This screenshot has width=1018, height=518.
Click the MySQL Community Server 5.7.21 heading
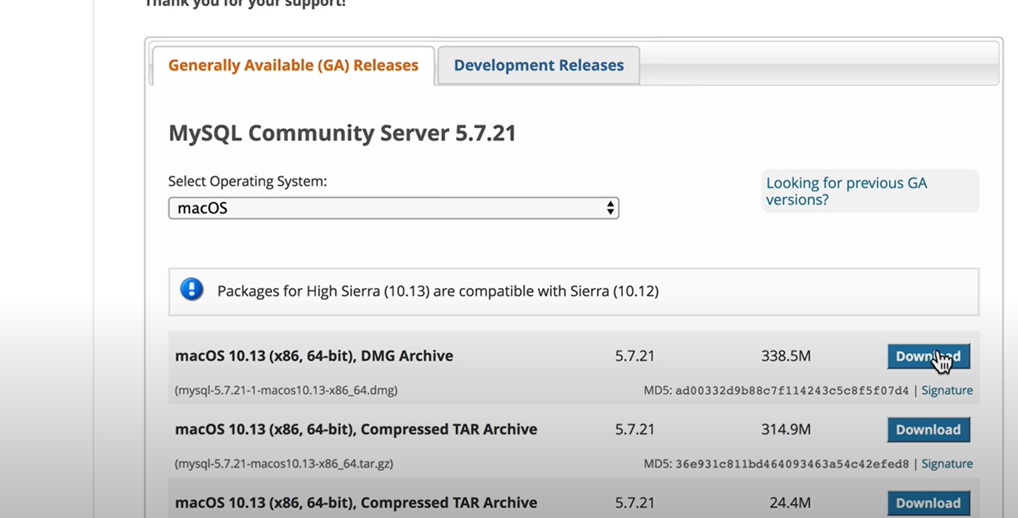coord(342,134)
